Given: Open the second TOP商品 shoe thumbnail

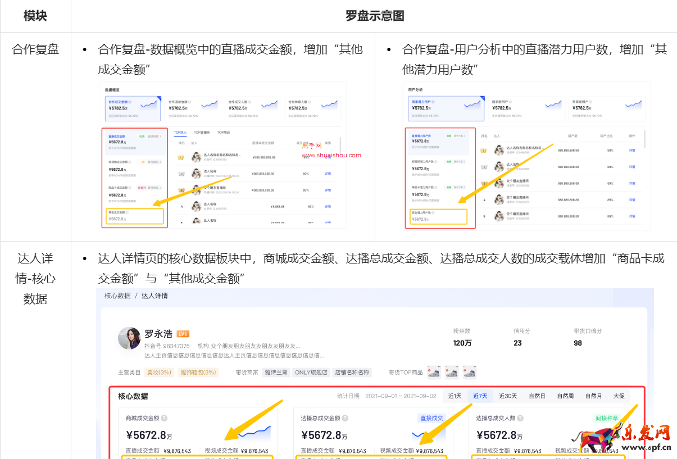Looking at the screenshot, I should click(452, 372).
